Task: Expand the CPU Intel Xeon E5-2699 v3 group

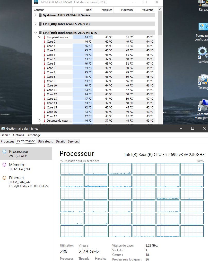Action: point(35,24)
